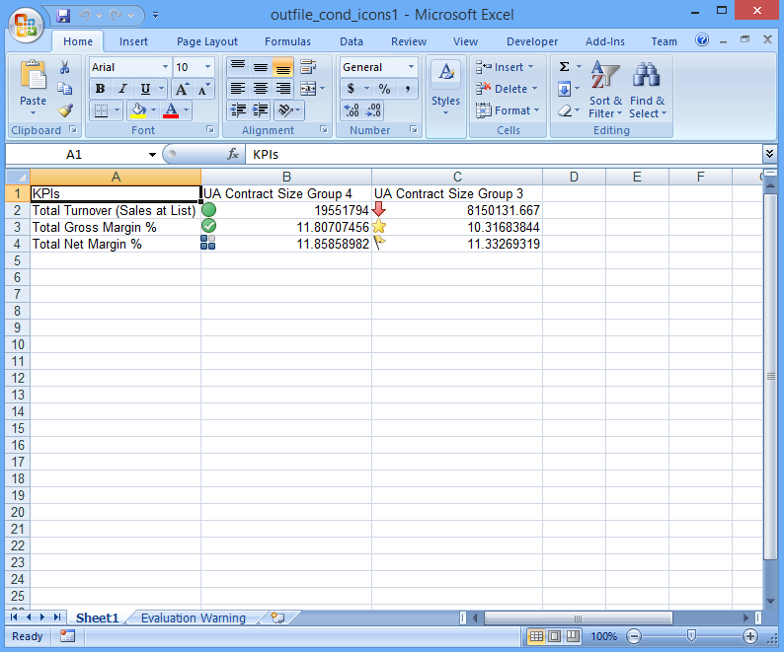Expand the Name Box dropdown arrow

tap(152, 155)
